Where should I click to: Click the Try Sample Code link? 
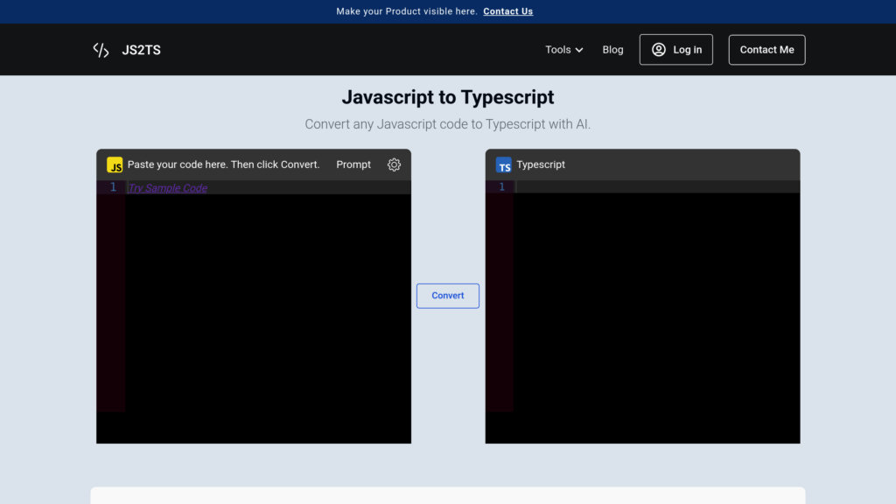coord(167,187)
